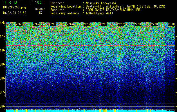
Task: Click the 2257 time marker
Action: coord(121,24)
